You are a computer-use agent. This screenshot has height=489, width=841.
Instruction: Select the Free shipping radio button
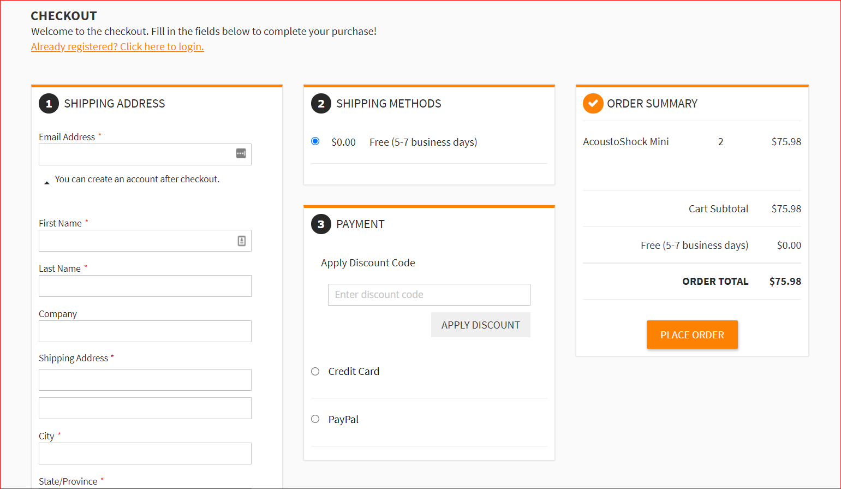coord(315,141)
